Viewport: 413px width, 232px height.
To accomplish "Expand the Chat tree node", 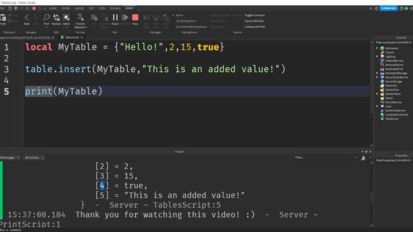I will coord(377,106).
